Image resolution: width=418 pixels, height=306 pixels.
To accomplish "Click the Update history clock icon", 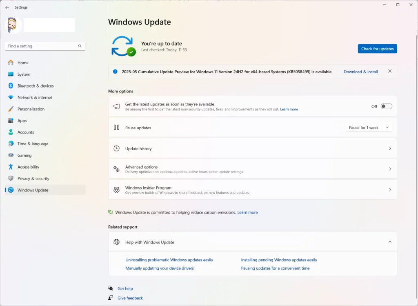I will coord(116,148).
